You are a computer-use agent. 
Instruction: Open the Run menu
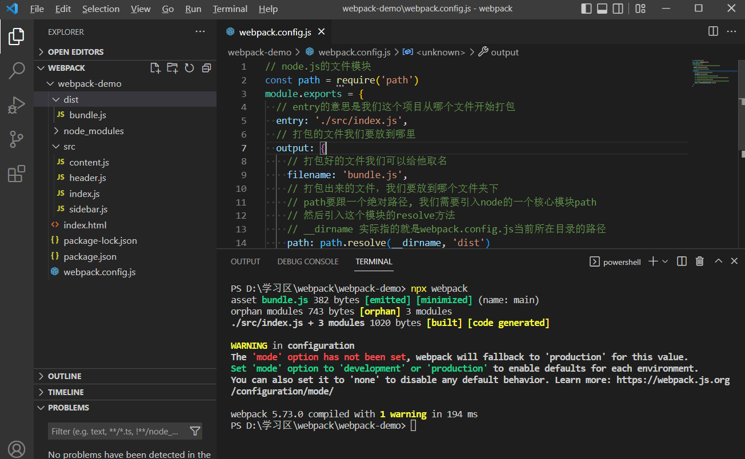tap(194, 9)
